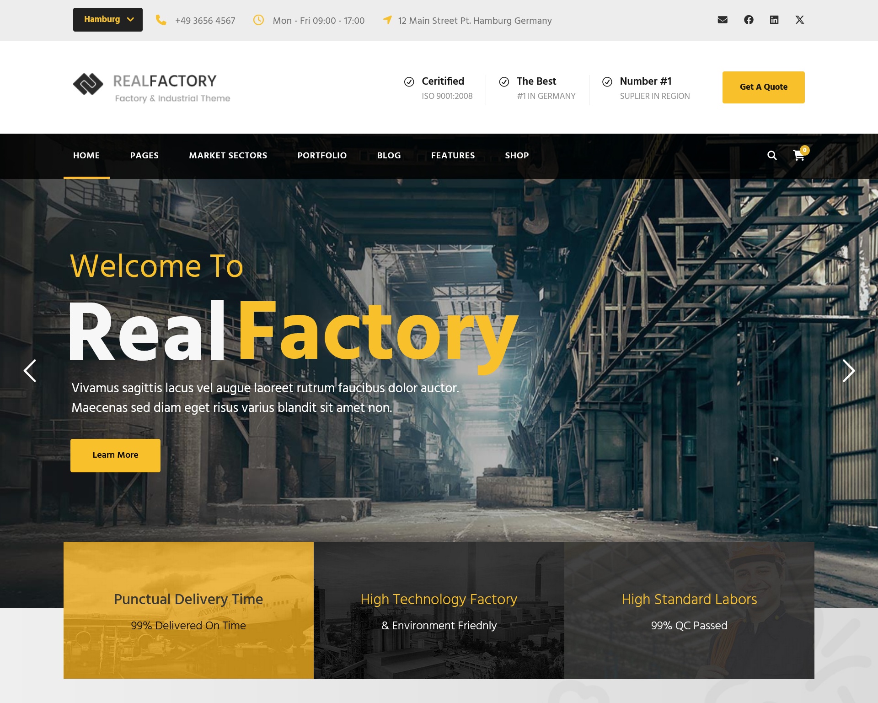Image resolution: width=878 pixels, height=703 pixels.
Task: Toggle to previous hero slide arrow
Action: pyautogui.click(x=29, y=371)
